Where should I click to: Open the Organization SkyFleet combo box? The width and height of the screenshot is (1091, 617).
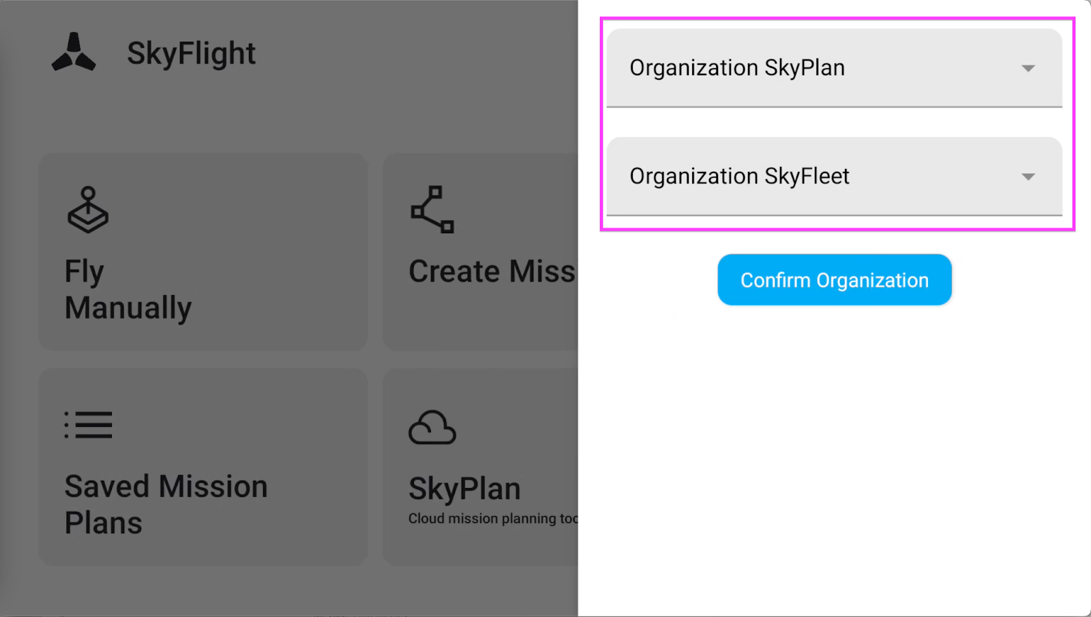[835, 177]
